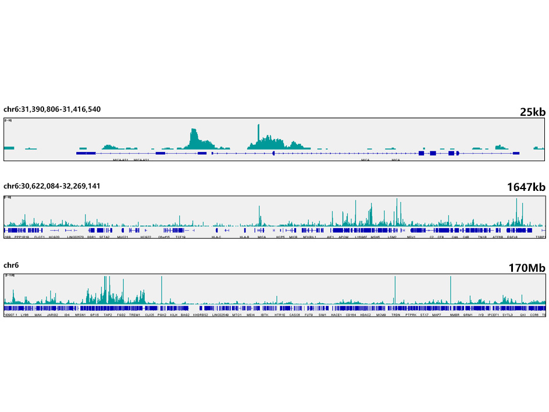The height and width of the screenshot is (412, 549).
Task: Click the 1647kb scale label
Action: pos(526,187)
